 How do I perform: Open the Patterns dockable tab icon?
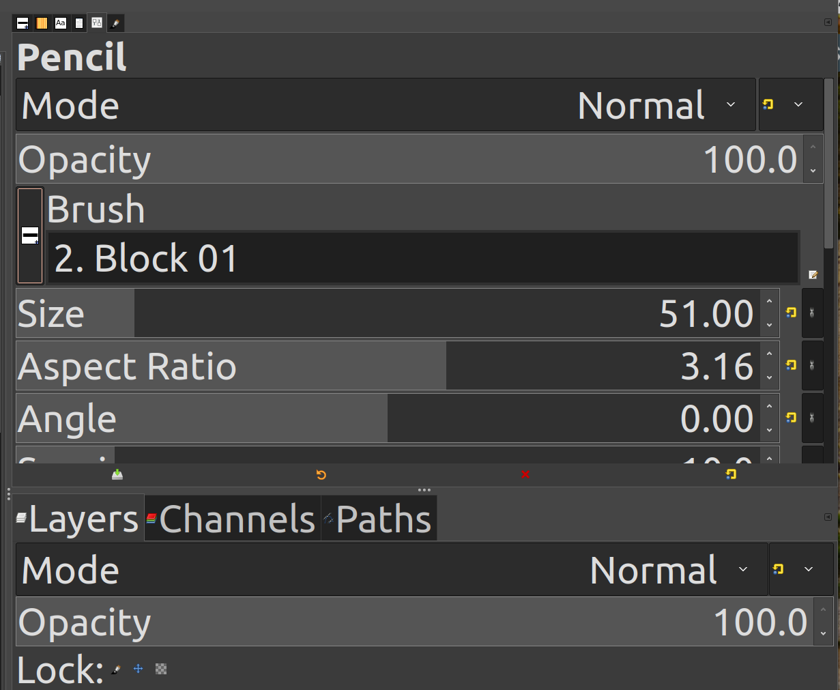(x=42, y=23)
